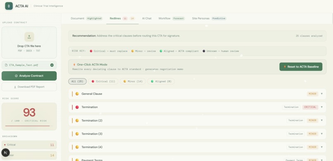
Task: Click the Predictive badge on Site Personas
Action: (219, 19)
